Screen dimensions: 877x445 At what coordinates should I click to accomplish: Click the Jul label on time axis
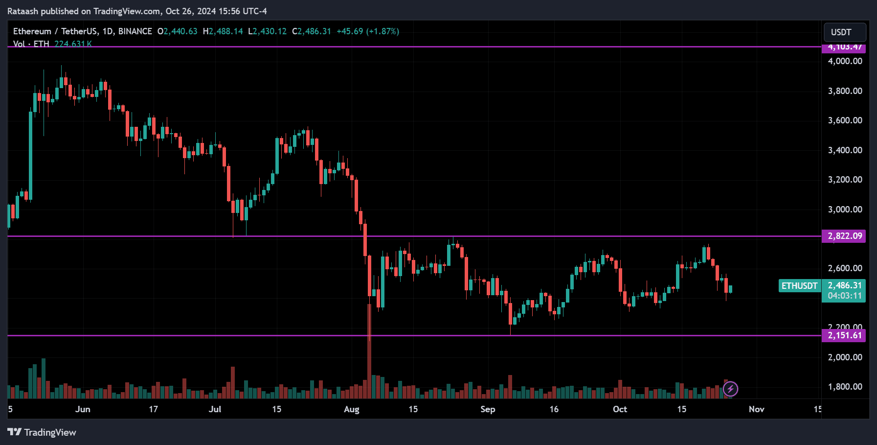tap(215, 409)
